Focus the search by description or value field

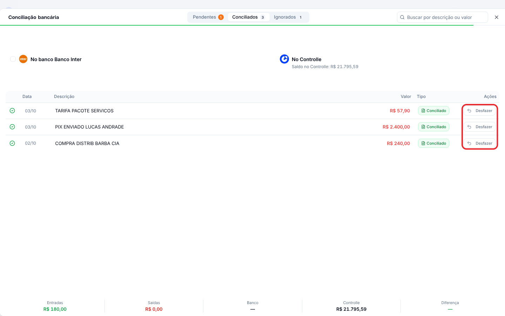click(443, 17)
